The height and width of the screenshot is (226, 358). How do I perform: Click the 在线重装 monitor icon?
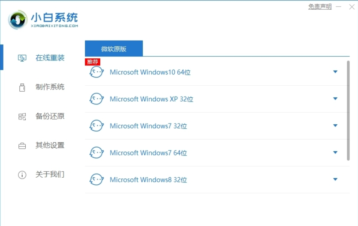22,58
